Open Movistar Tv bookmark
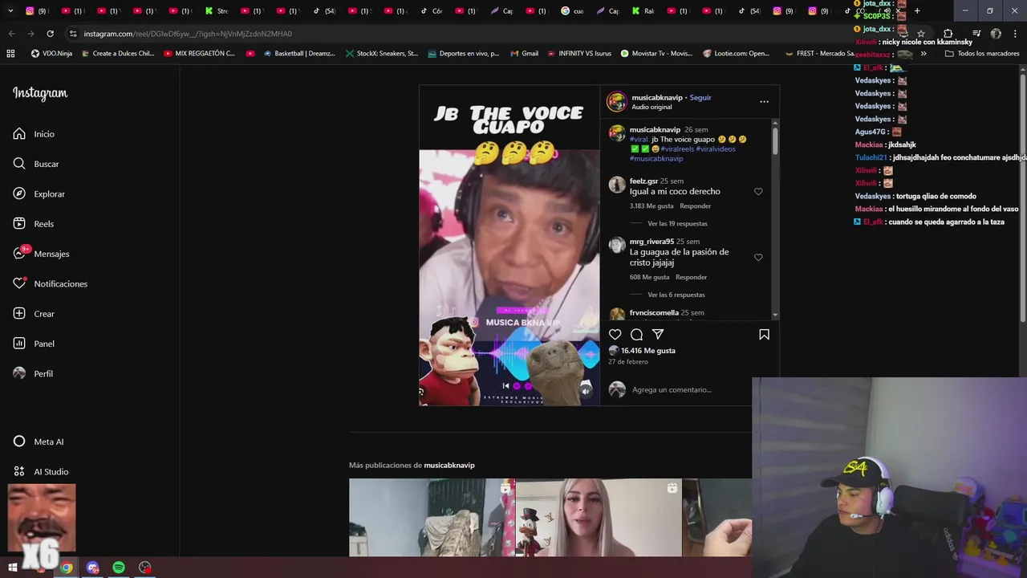1027x578 pixels. [656, 54]
